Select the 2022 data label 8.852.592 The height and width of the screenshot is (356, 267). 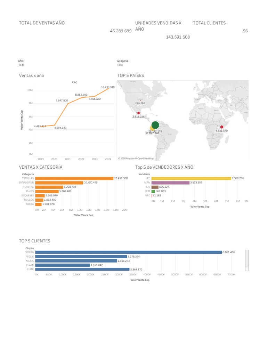[x=81, y=95]
